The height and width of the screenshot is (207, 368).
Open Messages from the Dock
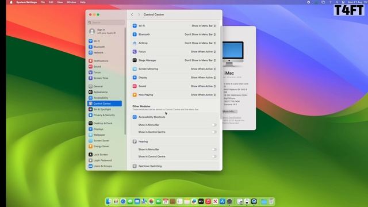click(x=130, y=201)
